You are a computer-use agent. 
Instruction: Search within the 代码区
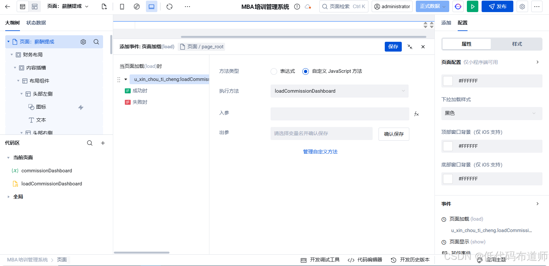[90, 143]
